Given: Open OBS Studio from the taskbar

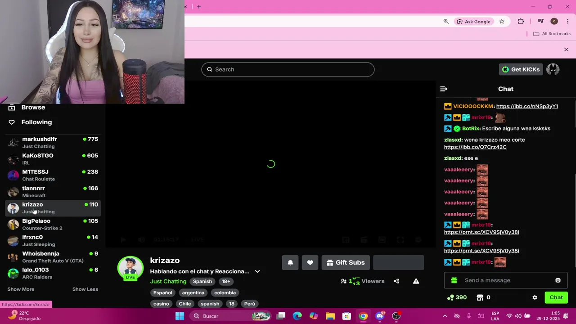Looking at the screenshot, I should pyautogui.click(x=396, y=316).
